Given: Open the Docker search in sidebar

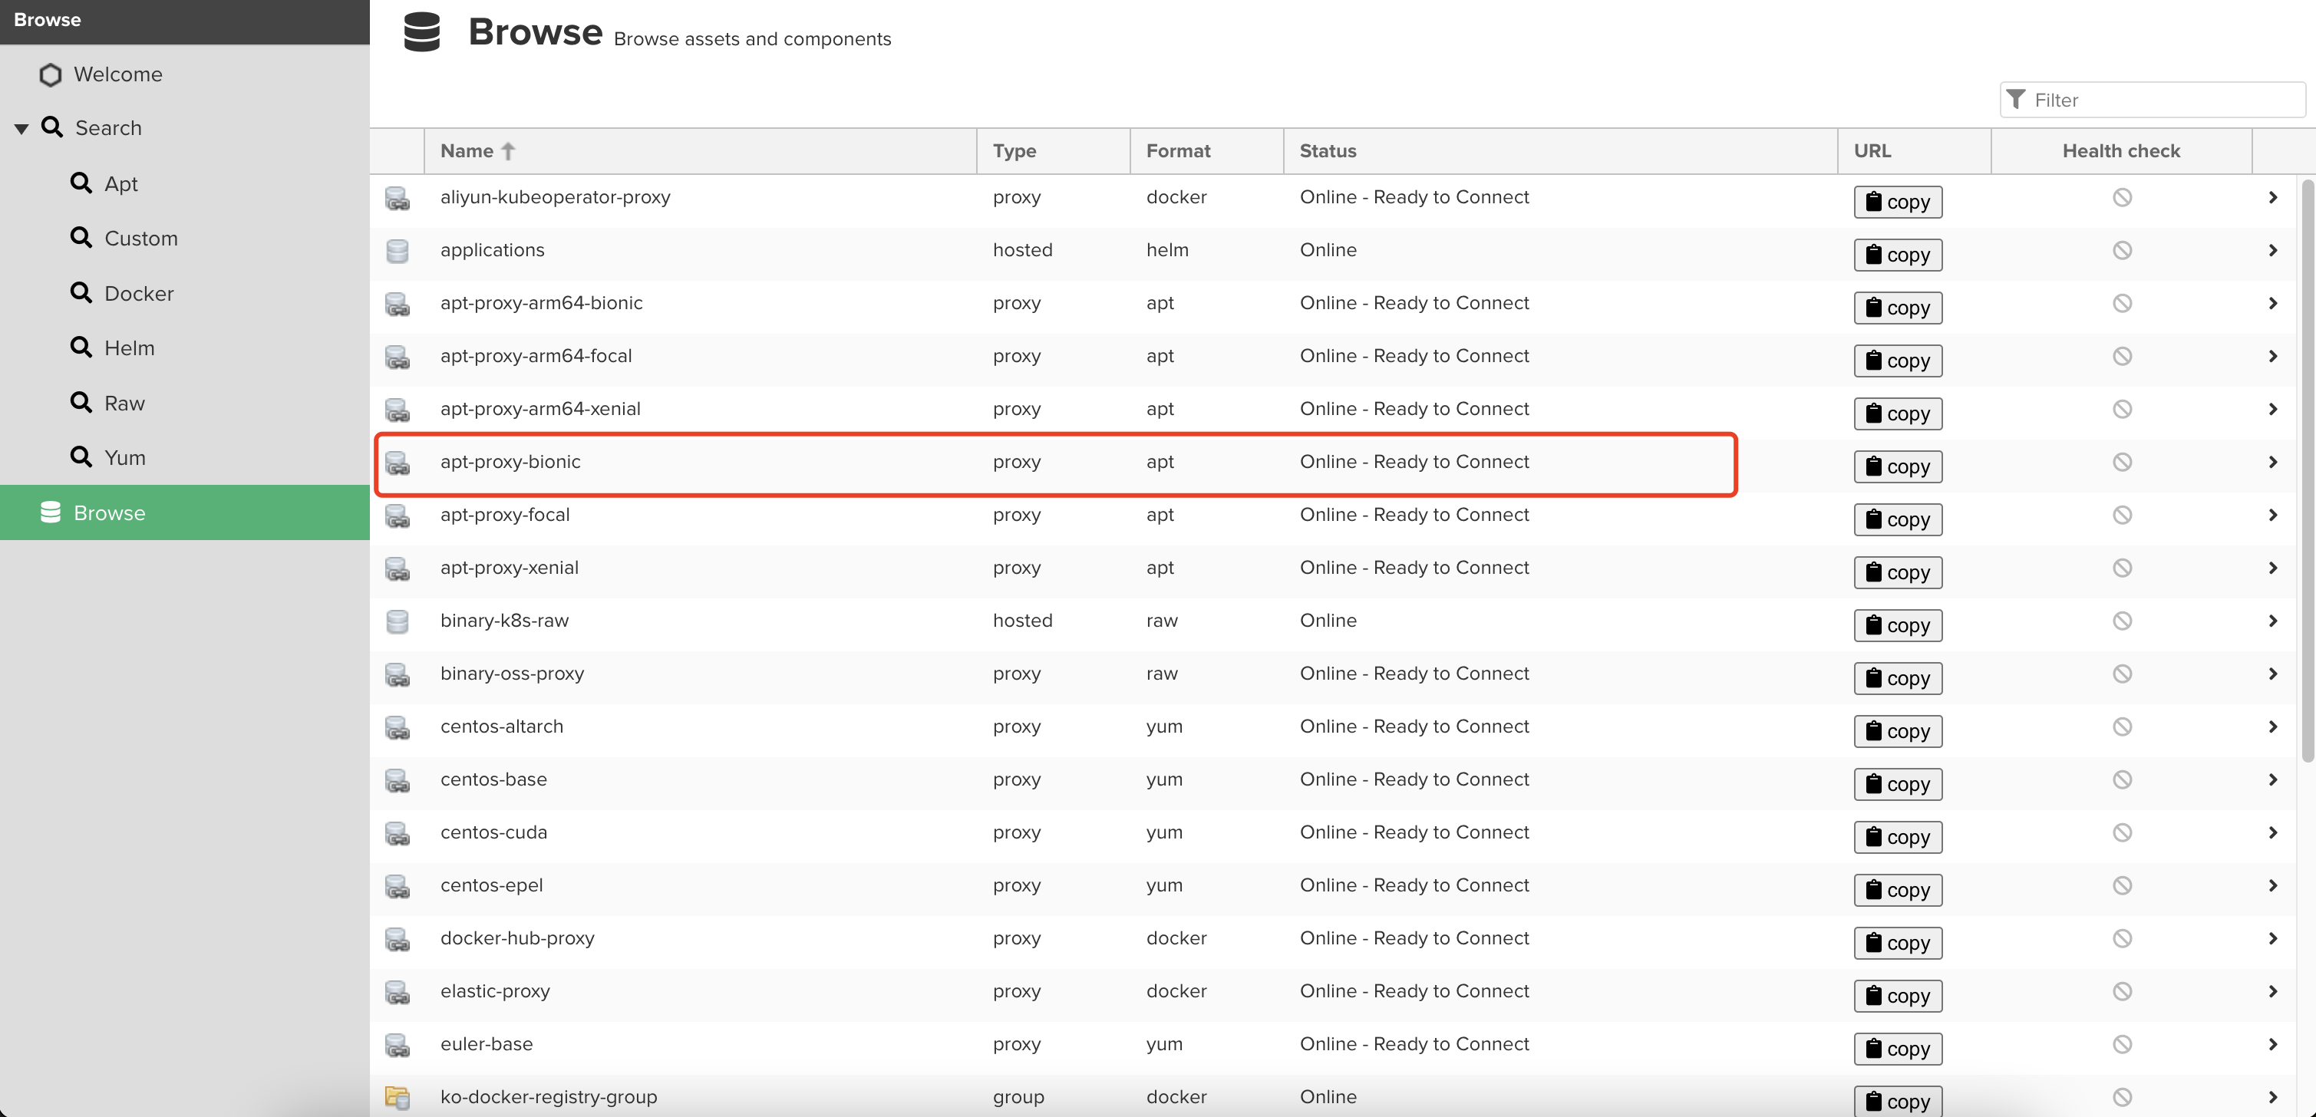Looking at the screenshot, I should [138, 294].
